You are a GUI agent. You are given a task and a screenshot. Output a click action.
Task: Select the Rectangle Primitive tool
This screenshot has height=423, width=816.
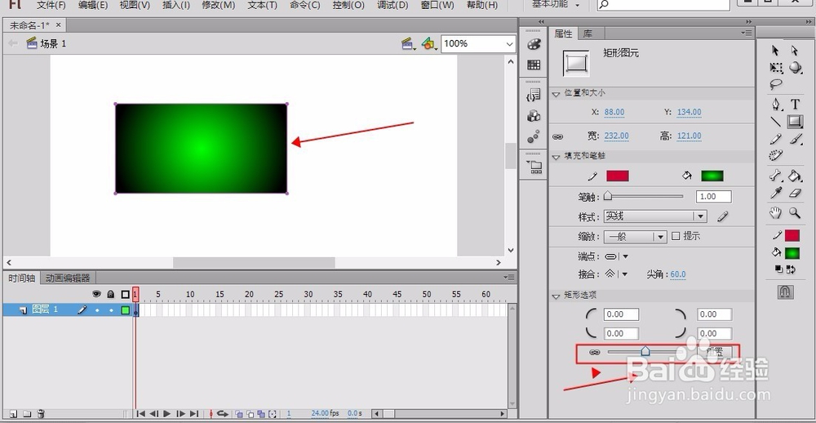tap(795, 122)
